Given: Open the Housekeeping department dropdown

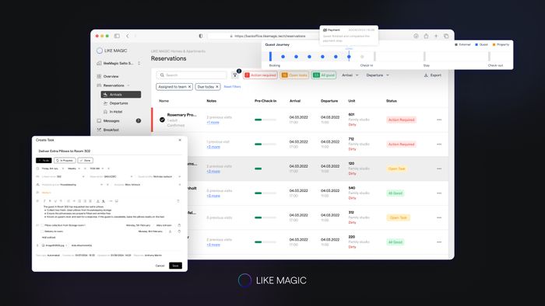Looking at the screenshot, I should 72,185.
